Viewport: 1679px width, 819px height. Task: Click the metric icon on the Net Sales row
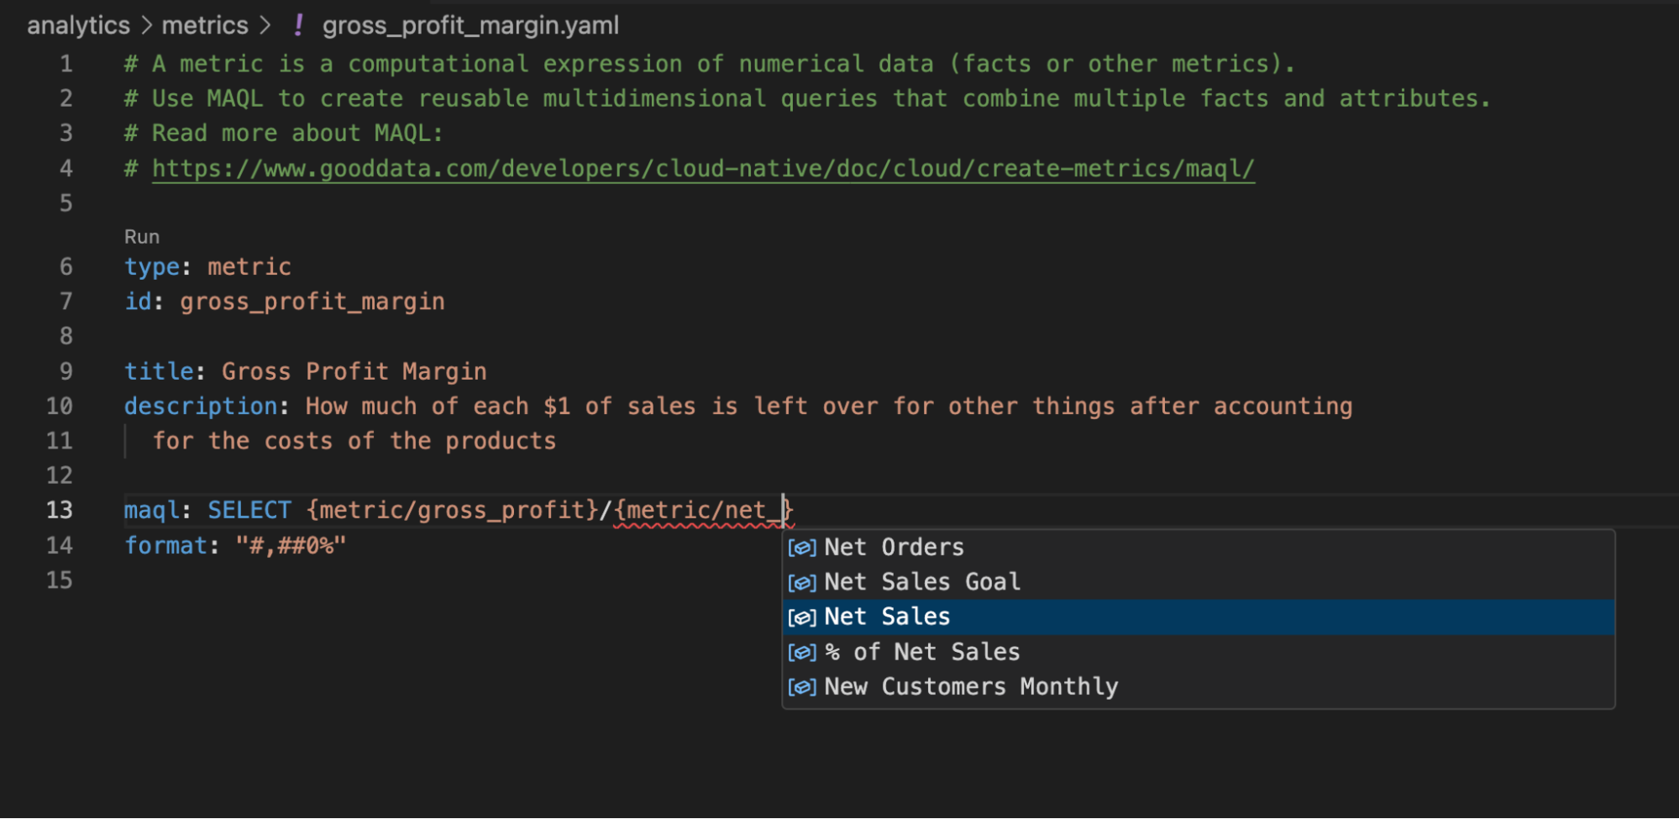[802, 617]
